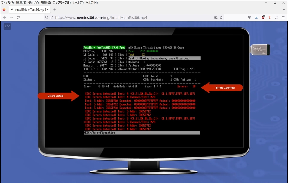Screen dimensions: 288x193
Task: Open the ブックマーク(B) menu
Action: (62, 3)
